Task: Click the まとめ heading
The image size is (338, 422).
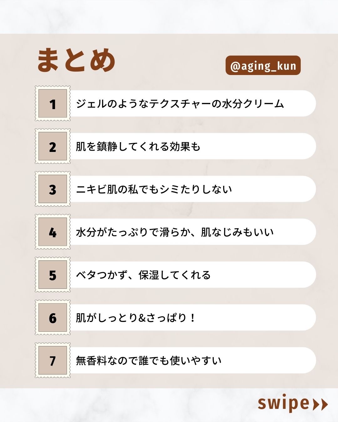Action: pos(77,60)
